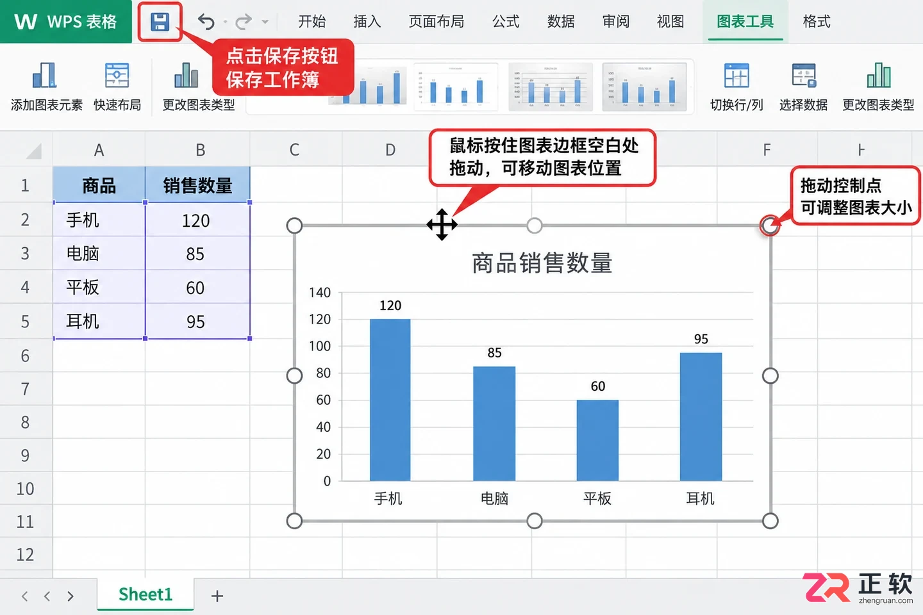Viewport: 923px width, 615px height.
Task: Click cell containing 销售数量 header
Action: (x=197, y=185)
